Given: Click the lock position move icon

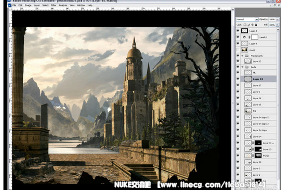Looking at the screenshot, I should (x=252, y=25).
